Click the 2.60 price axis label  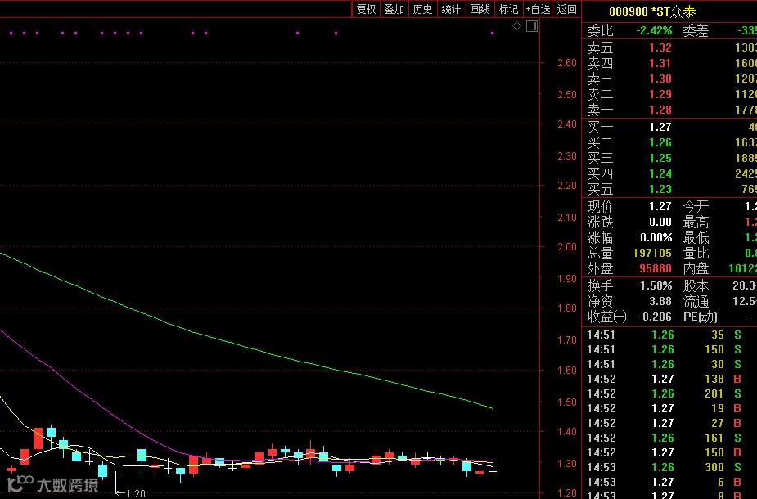click(x=567, y=63)
